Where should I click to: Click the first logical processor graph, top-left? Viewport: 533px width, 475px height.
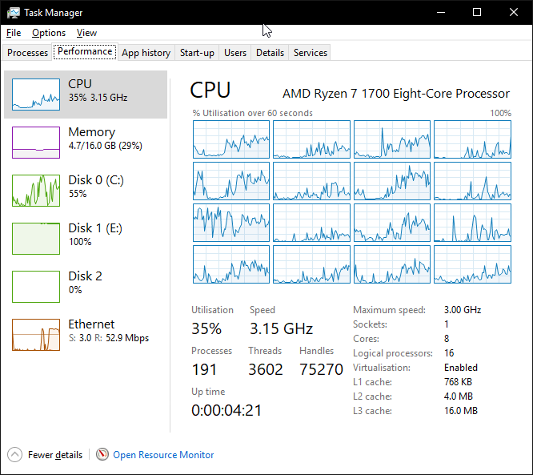point(231,139)
